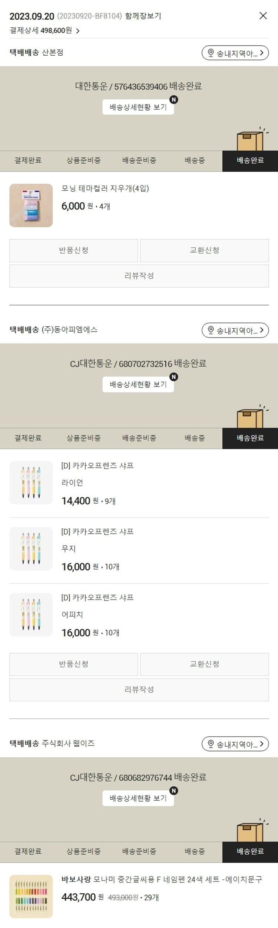Open 모닝 테마컬러 지우개 product thumbnail

tap(31, 205)
